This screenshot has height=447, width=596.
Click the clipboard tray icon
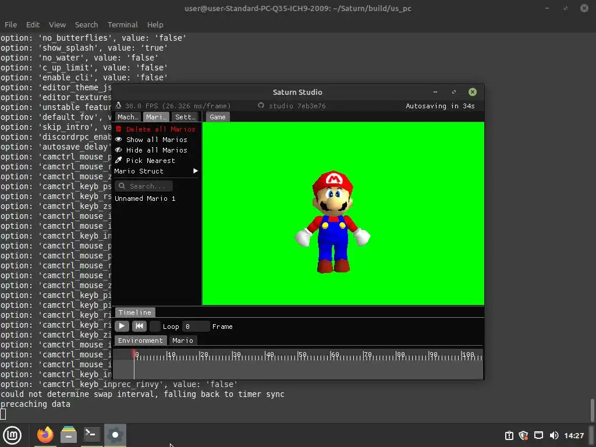[509, 435]
